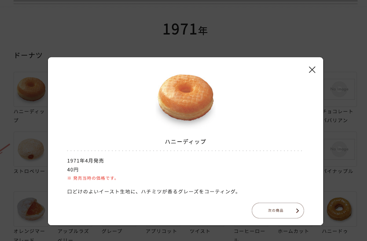Select the ハニーディップ thumbnail in background list
The width and height of the screenshot is (367, 241).
pyautogui.click(x=31, y=89)
